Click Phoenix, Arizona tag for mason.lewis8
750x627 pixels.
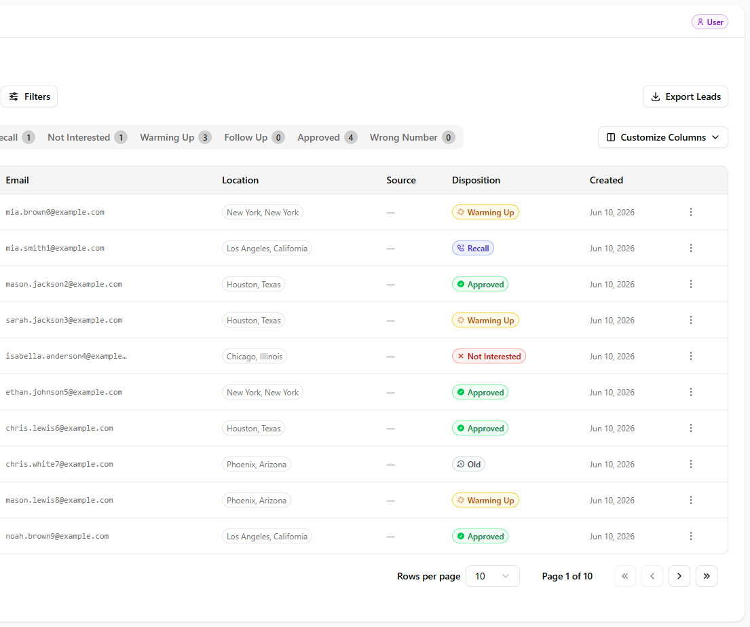257,500
